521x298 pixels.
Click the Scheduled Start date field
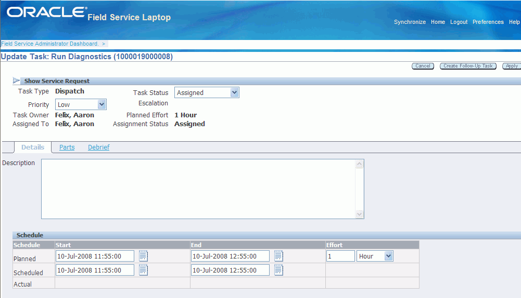95,270
